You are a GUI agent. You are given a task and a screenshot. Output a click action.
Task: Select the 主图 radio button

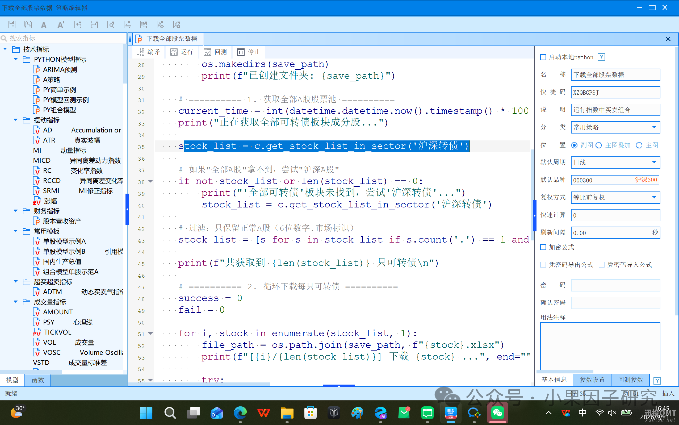point(639,145)
